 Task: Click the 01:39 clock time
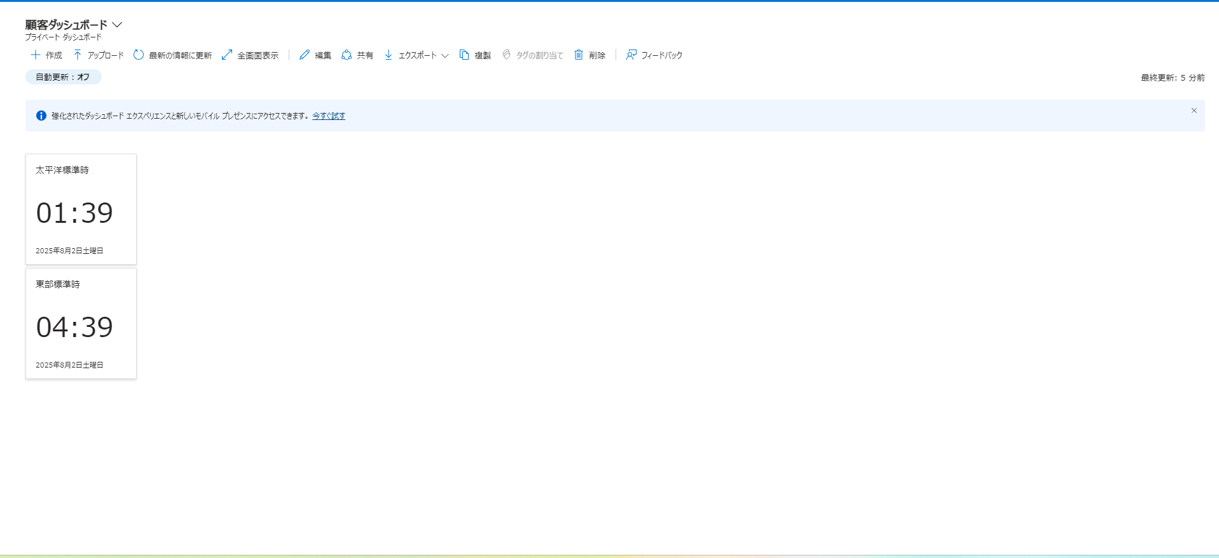[x=74, y=213]
